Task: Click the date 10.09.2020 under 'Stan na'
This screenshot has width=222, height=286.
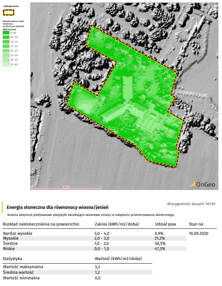Action: click(x=199, y=233)
